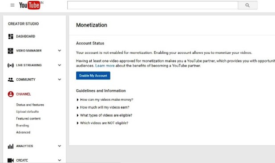This screenshot has width=275, height=163.
Task: Click the Account Status heading
Action: (90, 43)
